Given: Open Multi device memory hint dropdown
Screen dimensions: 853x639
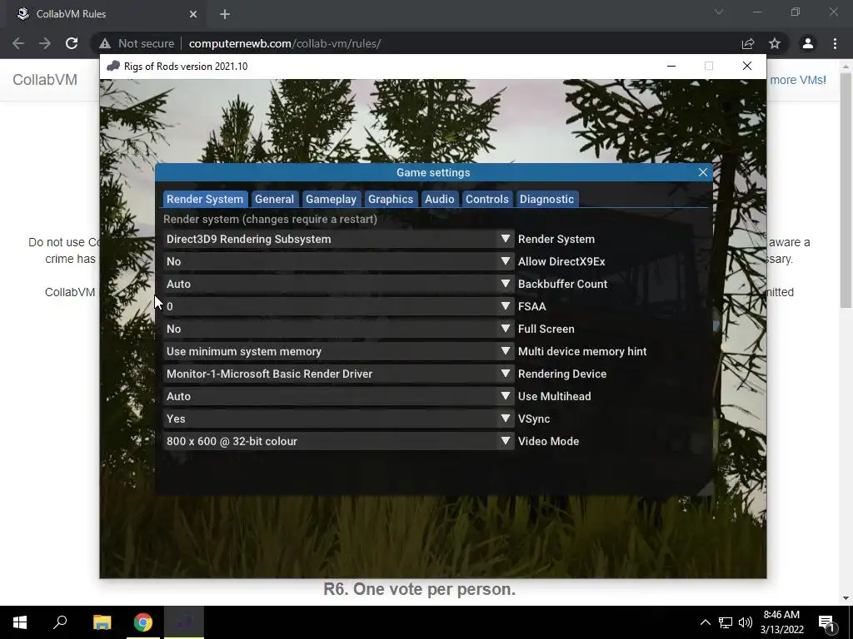Looking at the screenshot, I should point(338,352).
